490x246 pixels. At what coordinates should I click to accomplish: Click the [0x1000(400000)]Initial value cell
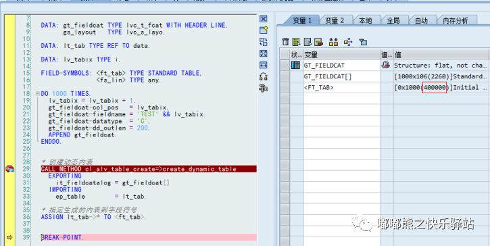[x=441, y=88]
